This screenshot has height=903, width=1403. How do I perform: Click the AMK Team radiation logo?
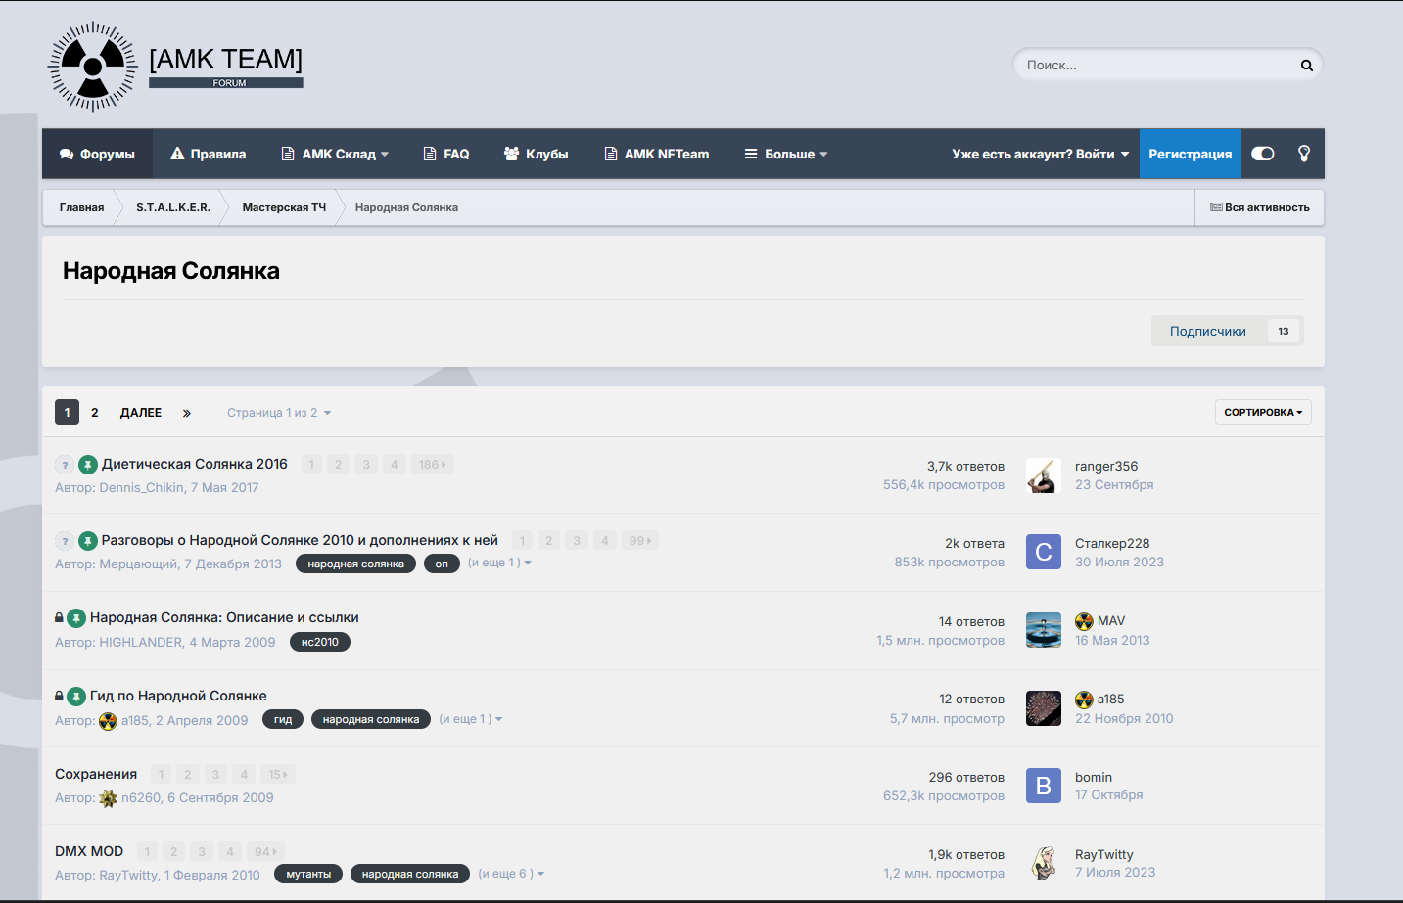(x=93, y=67)
